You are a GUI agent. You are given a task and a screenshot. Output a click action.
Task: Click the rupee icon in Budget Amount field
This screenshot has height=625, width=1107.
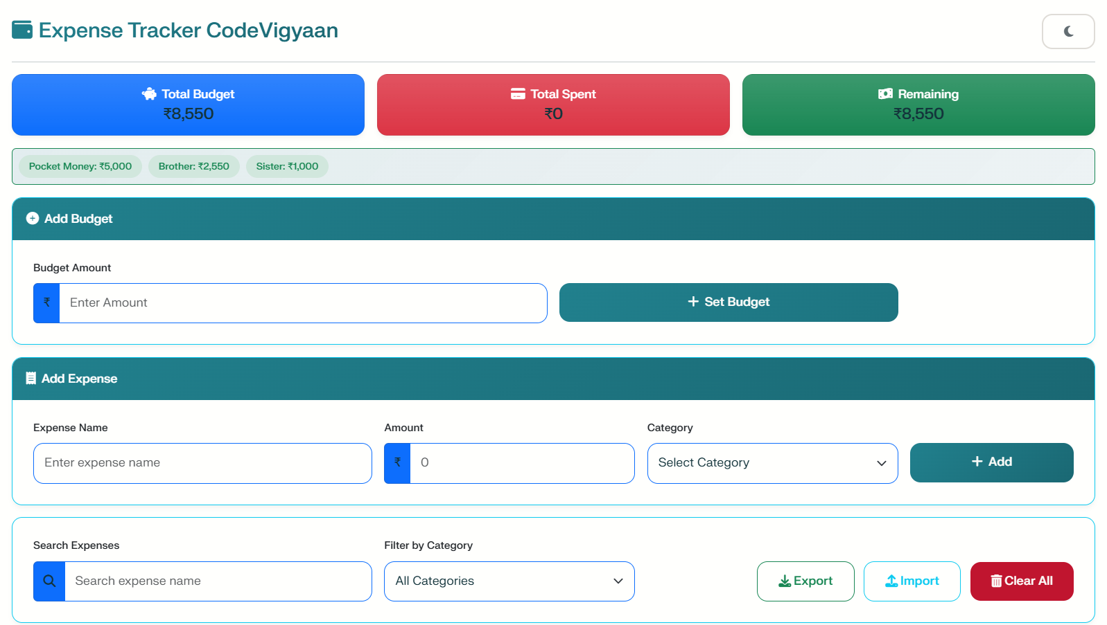46,303
